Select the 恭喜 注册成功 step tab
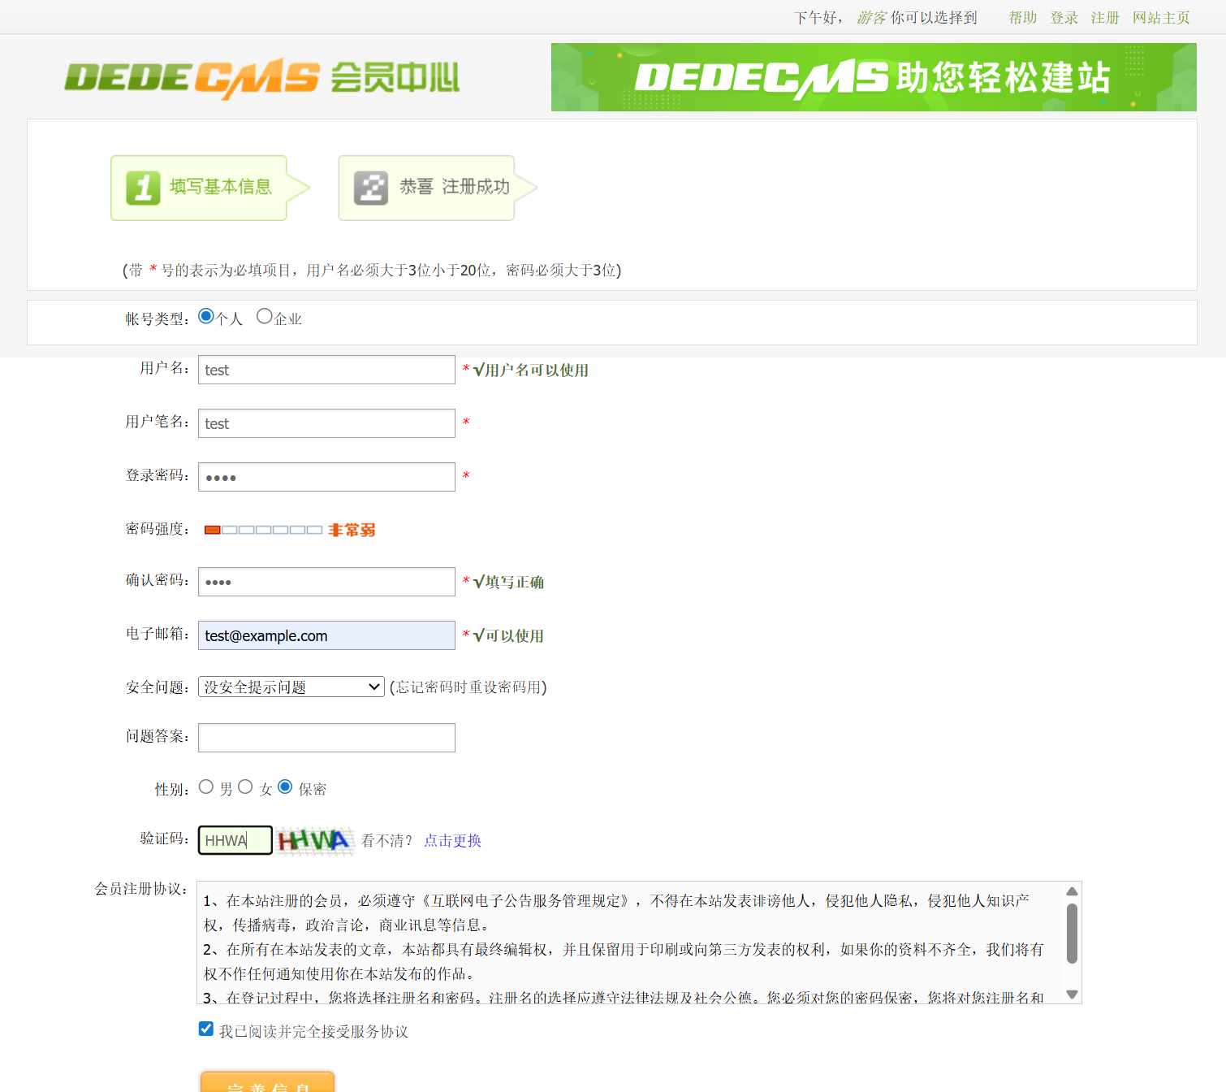Viewport: 1226px width, 1092px height. (438, 188)
